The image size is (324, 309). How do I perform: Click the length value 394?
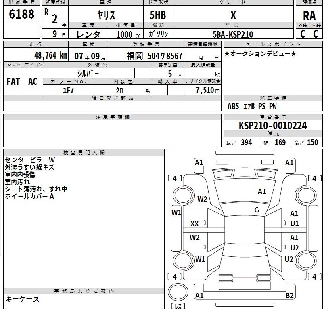[x=246, y=142]
